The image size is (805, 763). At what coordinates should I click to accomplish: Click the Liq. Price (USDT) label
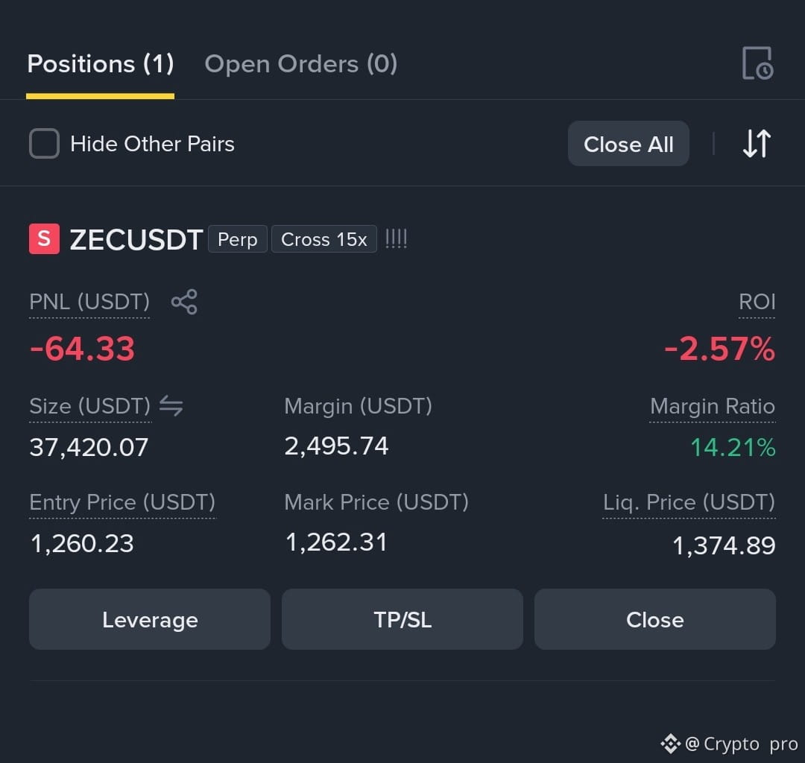(689, 502)
